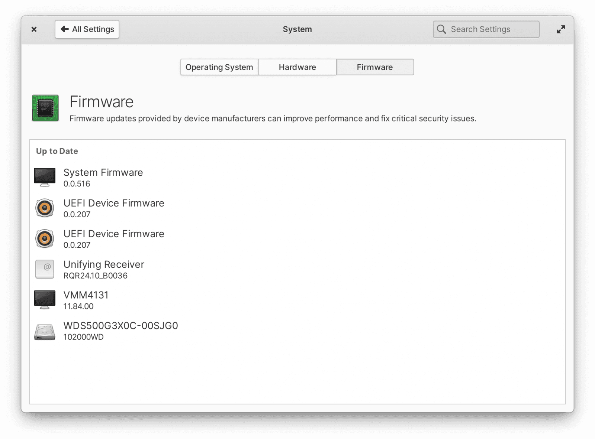Click the System Firmware monitor icon
Screen dimensions: 595x439
click(44, 176)
